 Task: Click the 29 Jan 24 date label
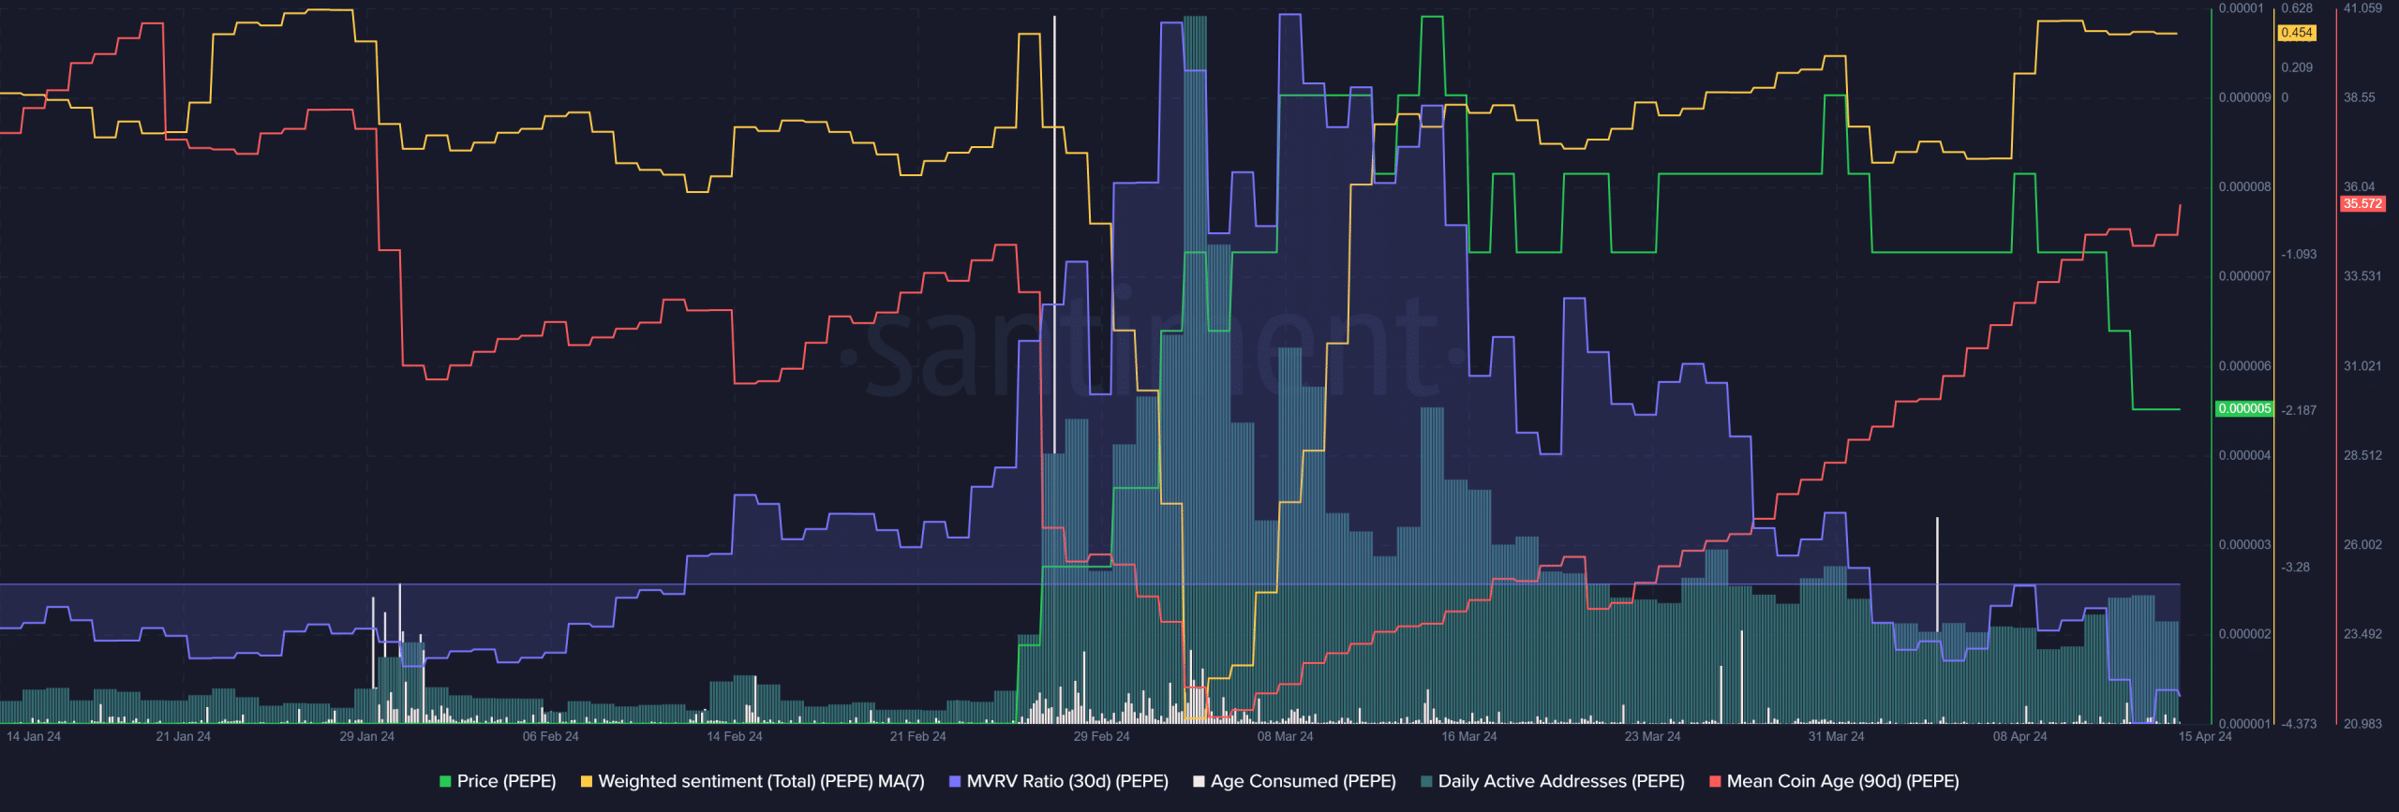[367, 736]
